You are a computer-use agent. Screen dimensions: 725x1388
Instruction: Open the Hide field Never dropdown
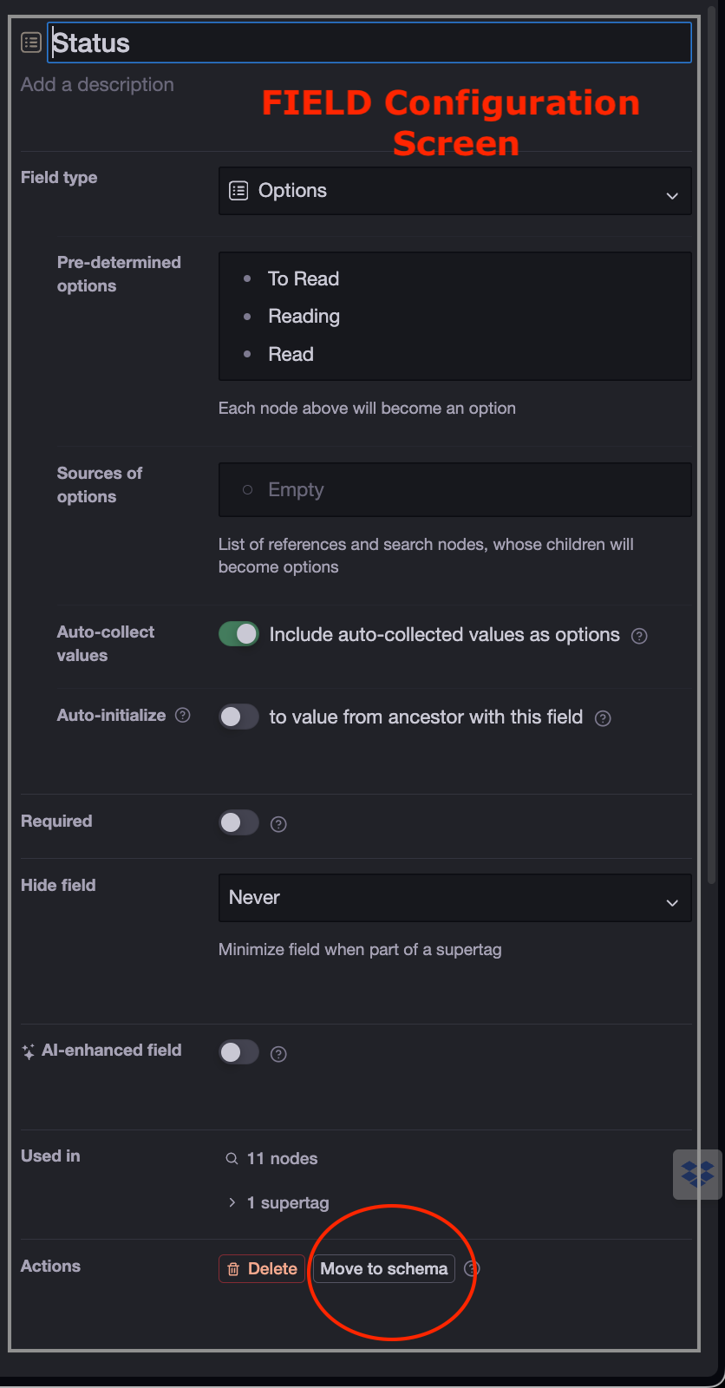pos(454,898)
